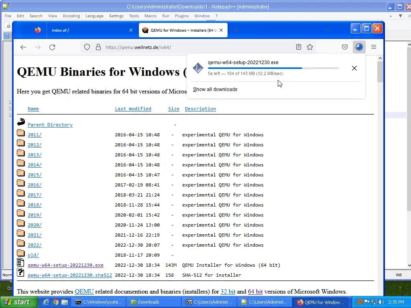This screenshot has height=308, width=411.
Task: Click the folder icon beside 2016/
Action: (x=21, y=183)
